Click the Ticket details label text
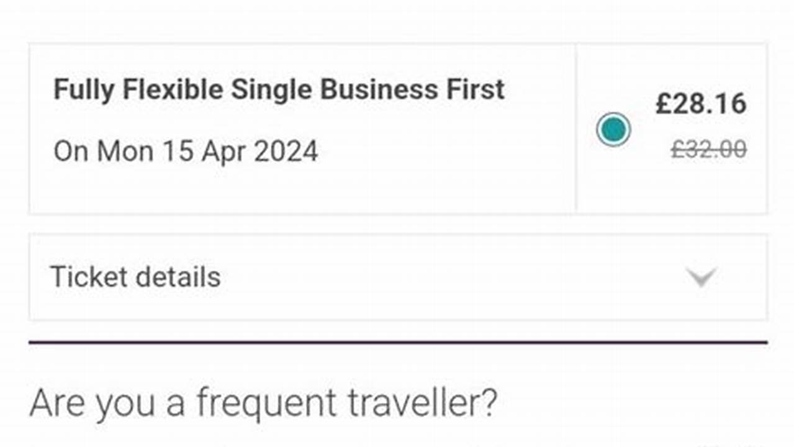This screenshot has height=447, width=794. [136, 276]
